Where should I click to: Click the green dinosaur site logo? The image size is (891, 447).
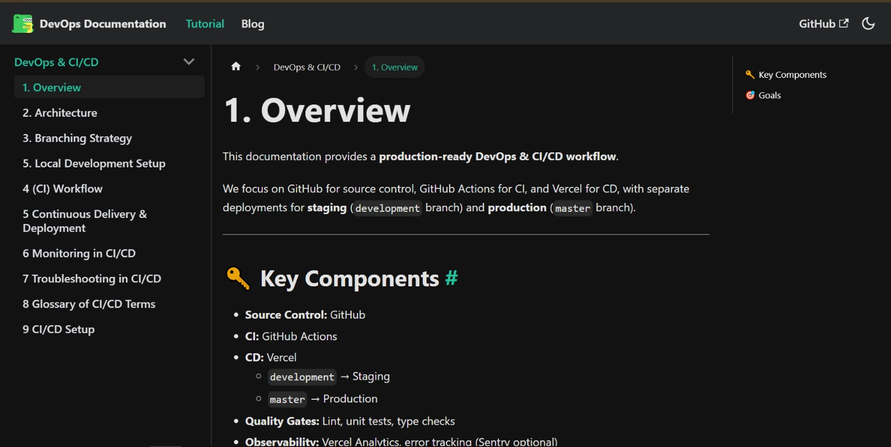tap(23, 24)
